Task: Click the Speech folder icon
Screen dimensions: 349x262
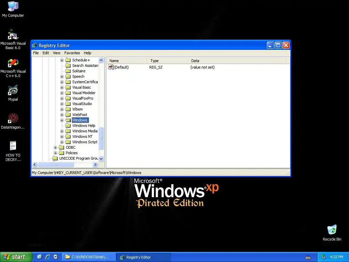Action: point(68,76)
